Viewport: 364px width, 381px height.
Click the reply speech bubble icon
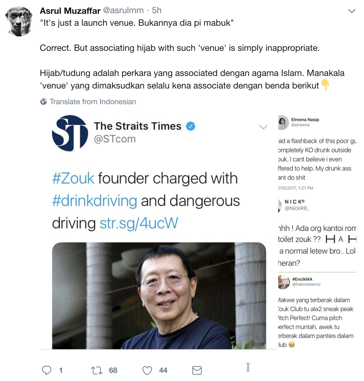click(x=47, y=370)
